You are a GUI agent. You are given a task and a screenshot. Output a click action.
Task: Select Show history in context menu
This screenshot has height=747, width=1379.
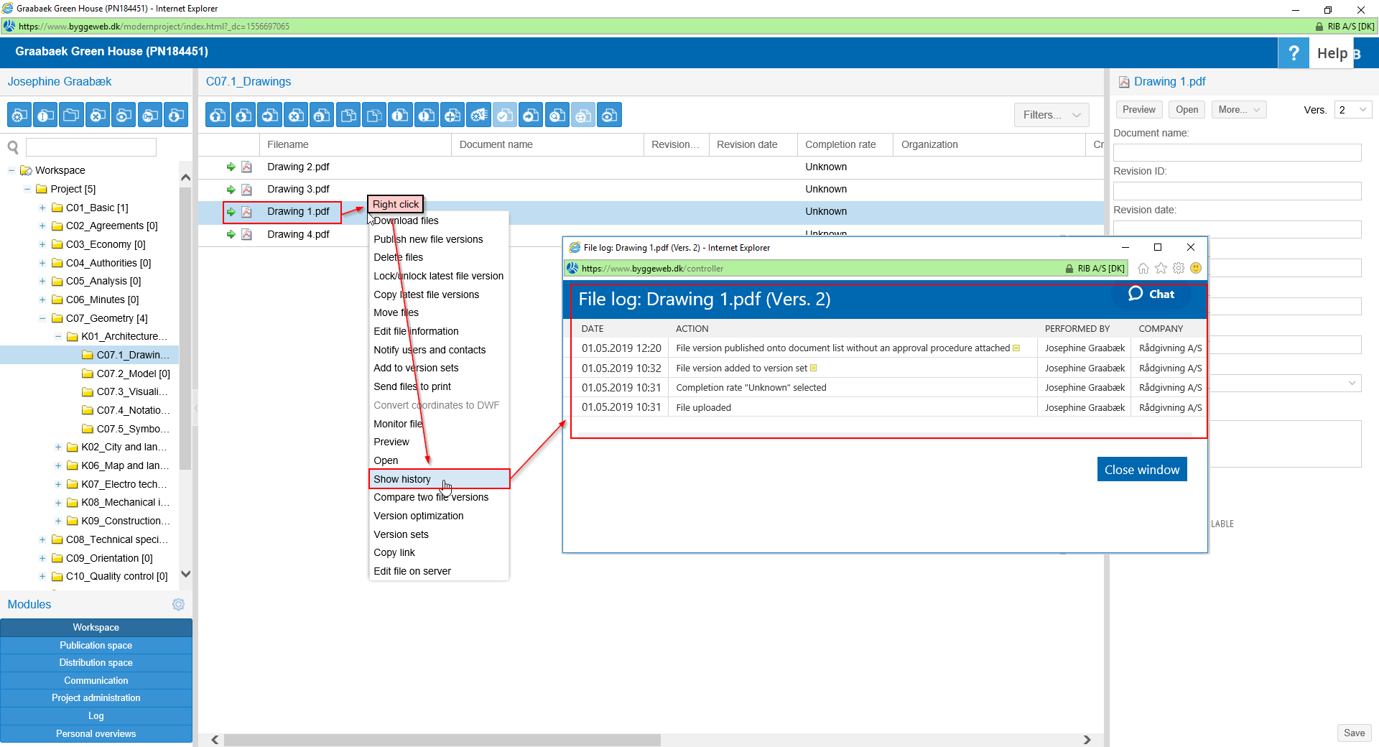[x=402, y=479]
